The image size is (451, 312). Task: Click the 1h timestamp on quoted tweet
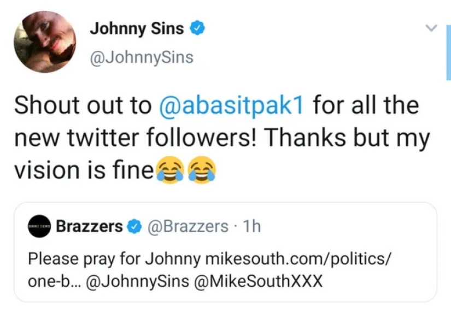coord(250,226)
